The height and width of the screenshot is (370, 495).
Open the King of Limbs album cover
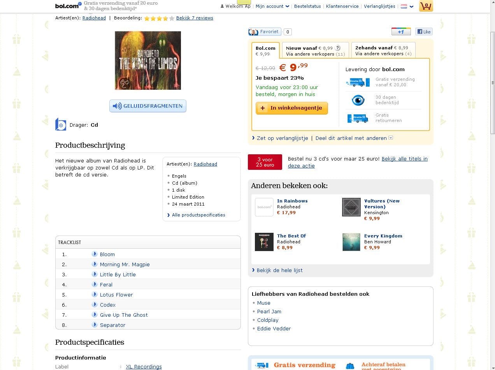pyautogui.click(x=148, y=60)
